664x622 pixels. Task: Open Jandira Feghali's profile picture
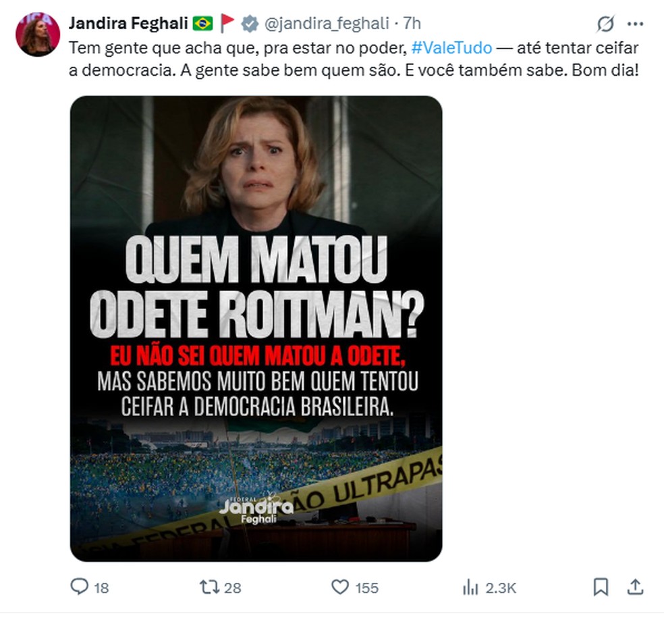point(38,34)
